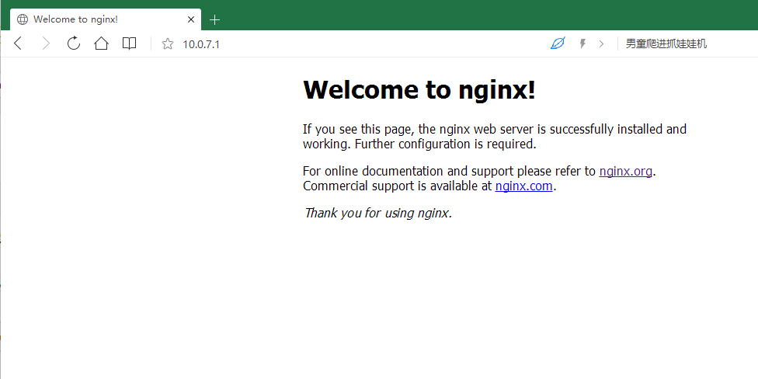The height and width of the screenshot is (379, 758).
Task: Go back using the back arrow
Action: (18, 43)
